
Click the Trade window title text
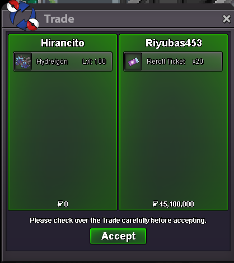[x=59, y=19]
